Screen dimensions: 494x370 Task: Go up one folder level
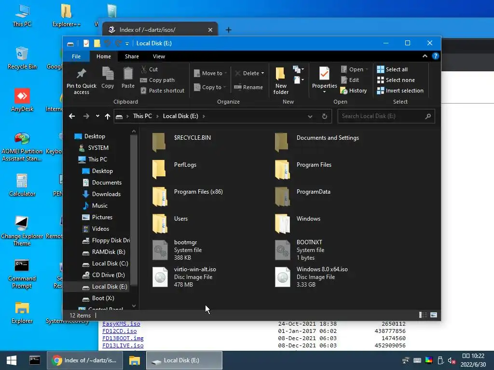[108, 116]
